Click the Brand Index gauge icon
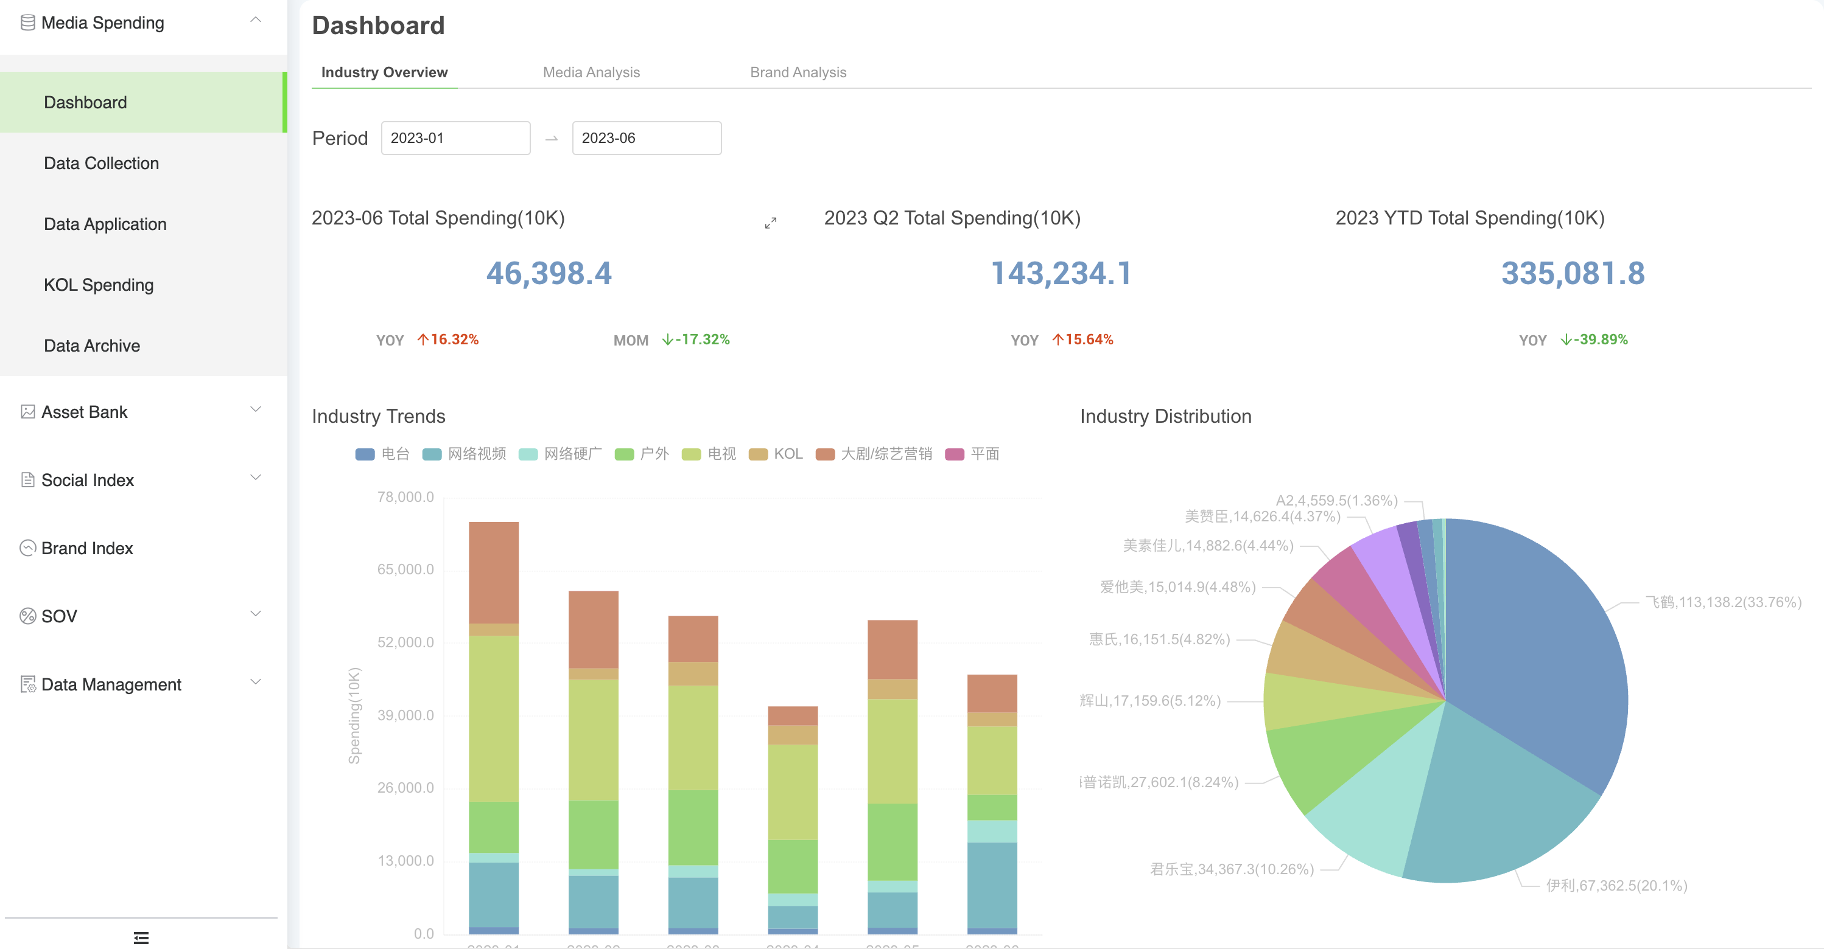1824x949 pixels. [x=27, y=547]
